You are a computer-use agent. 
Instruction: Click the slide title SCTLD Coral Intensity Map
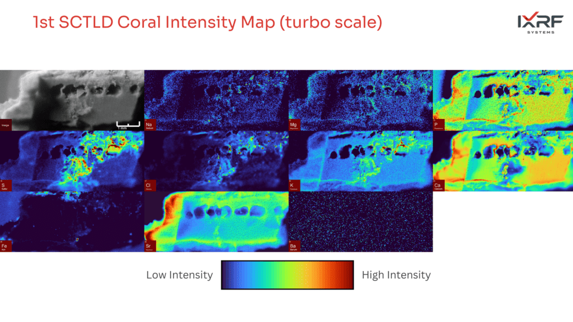click(x=208, y=22)
